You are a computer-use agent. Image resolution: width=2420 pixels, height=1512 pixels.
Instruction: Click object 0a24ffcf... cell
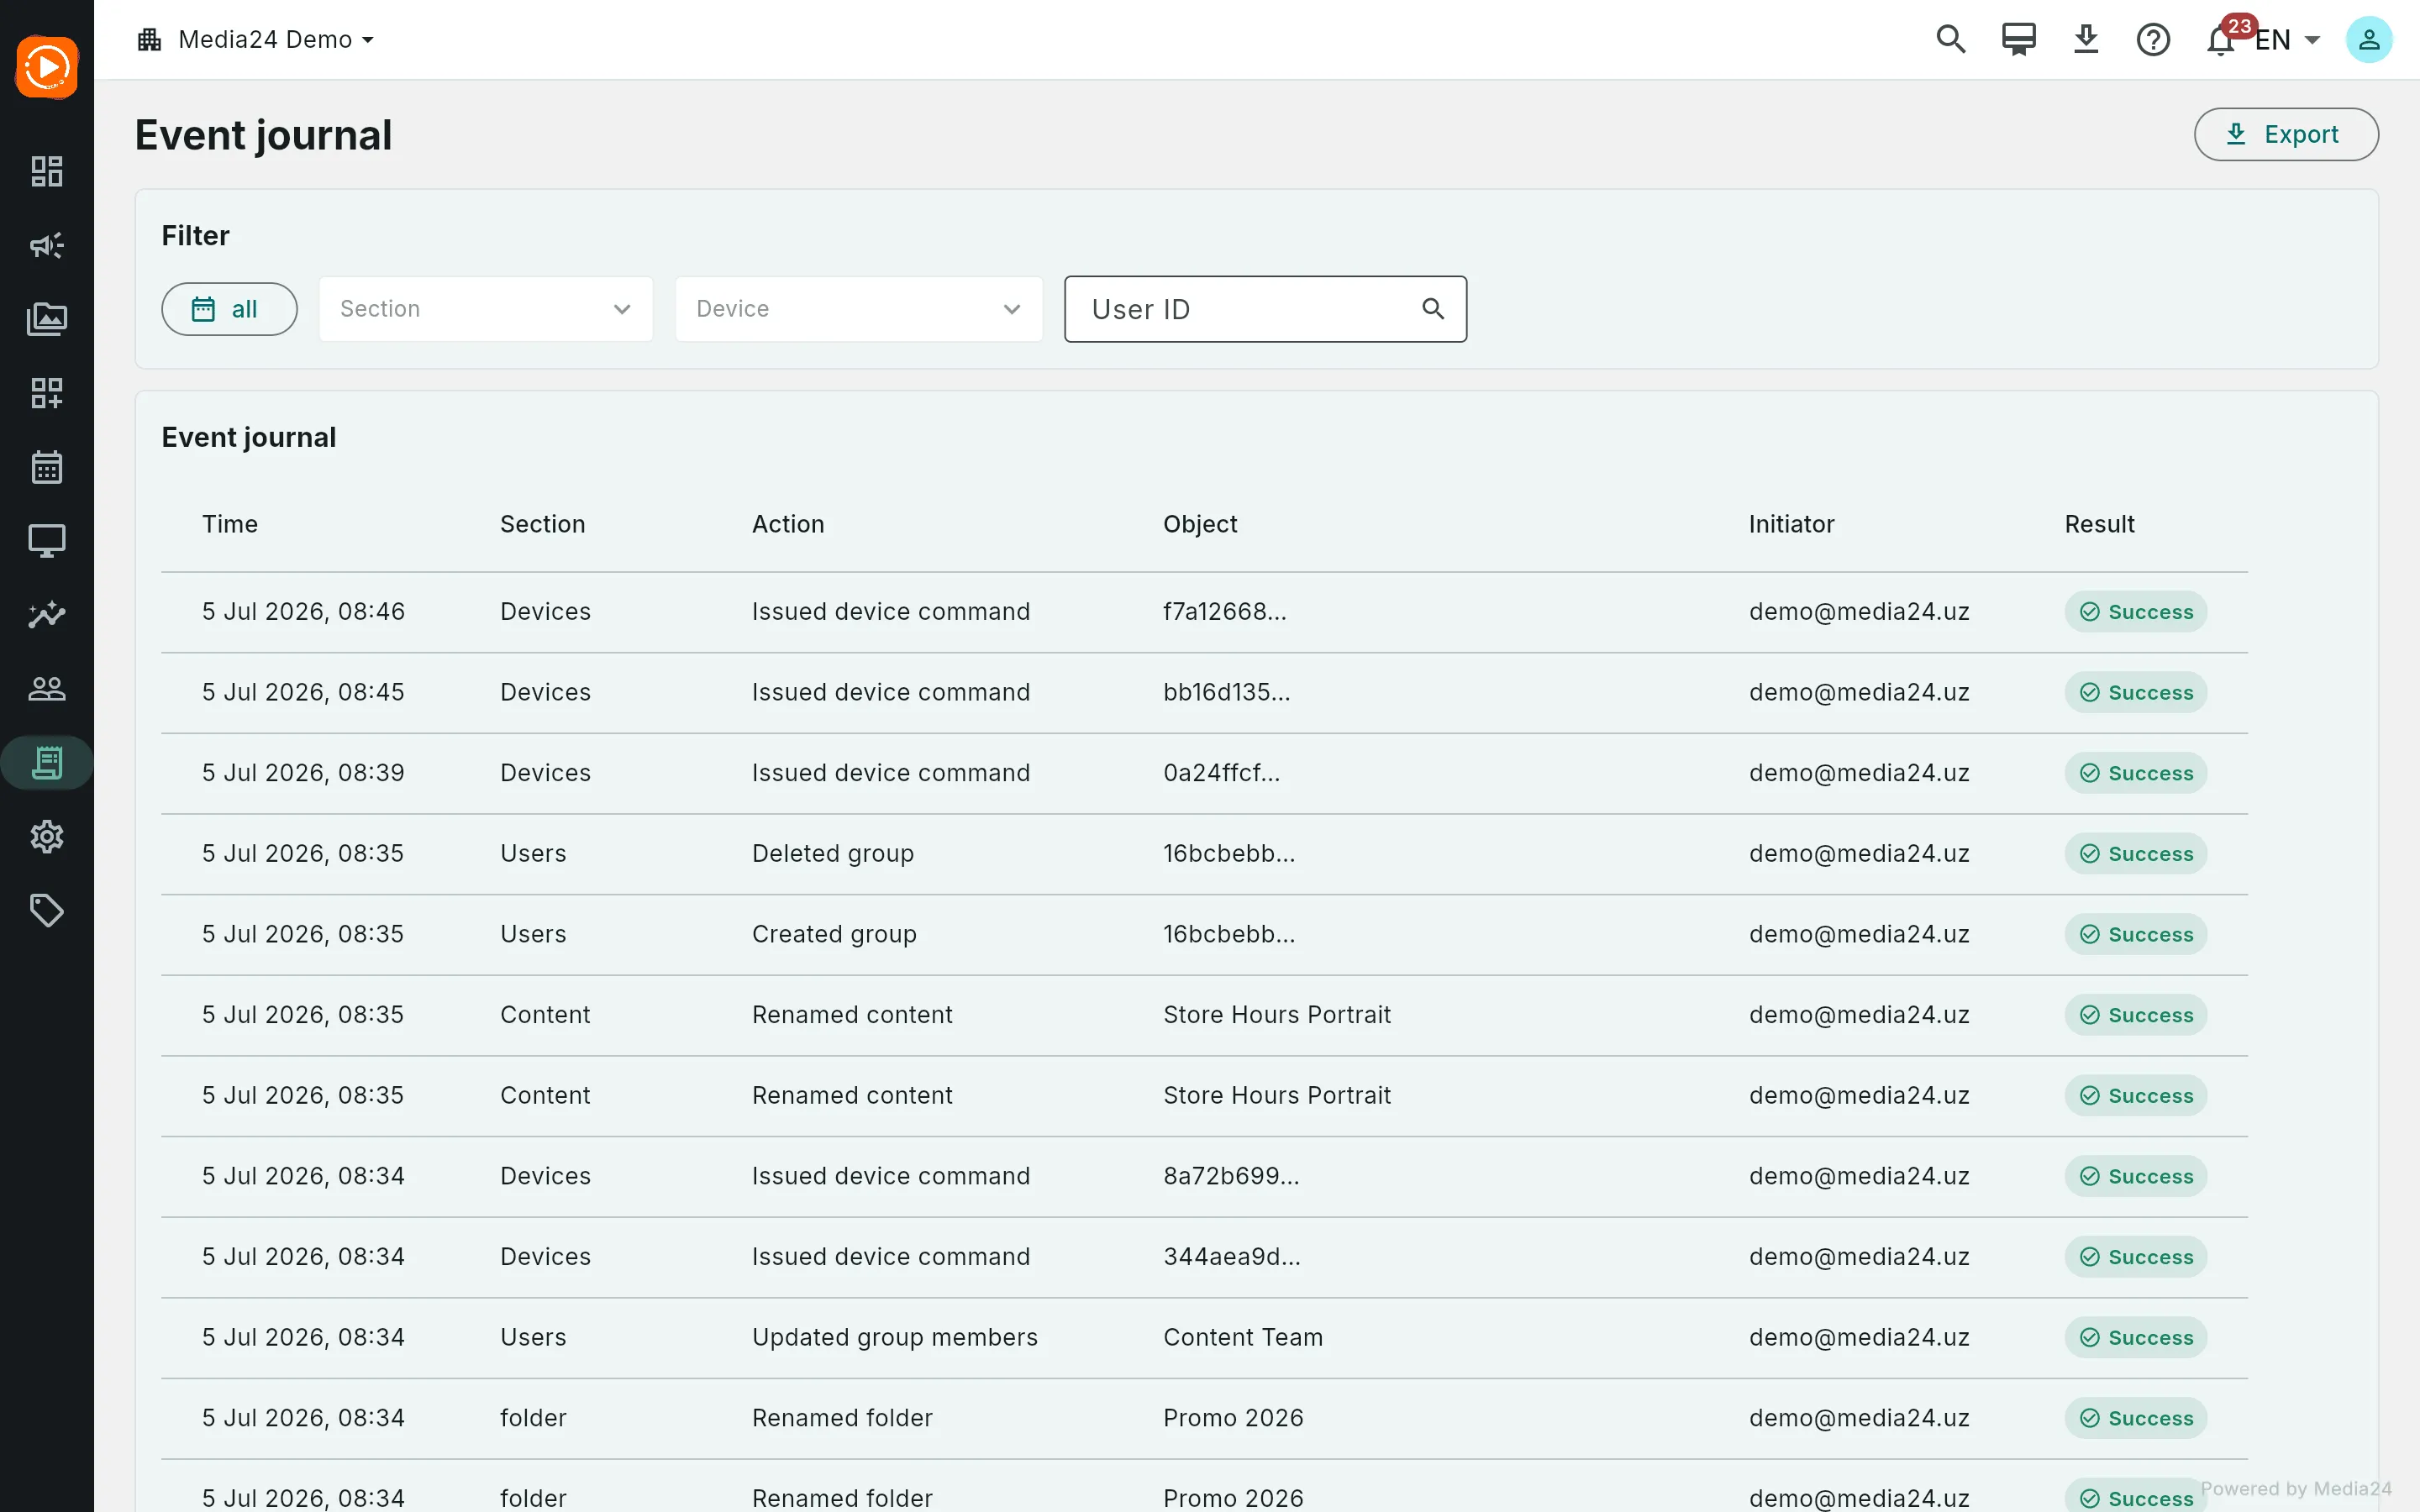coord(1222,773)
